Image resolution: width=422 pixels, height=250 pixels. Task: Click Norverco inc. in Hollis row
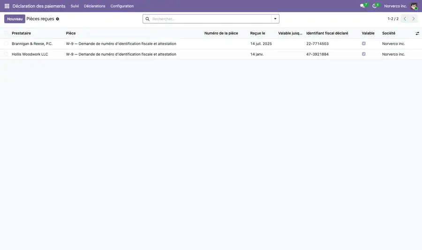393,54
